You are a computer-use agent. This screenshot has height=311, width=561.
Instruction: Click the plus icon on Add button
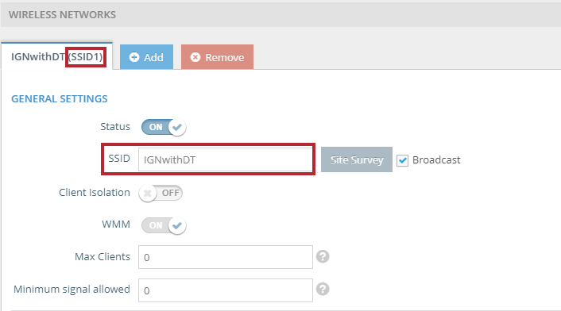coord(134,57)
